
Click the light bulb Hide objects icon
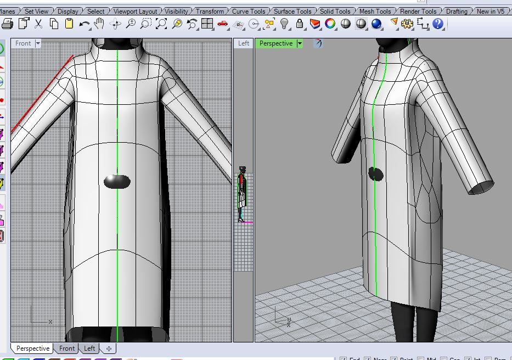point(284,24)
